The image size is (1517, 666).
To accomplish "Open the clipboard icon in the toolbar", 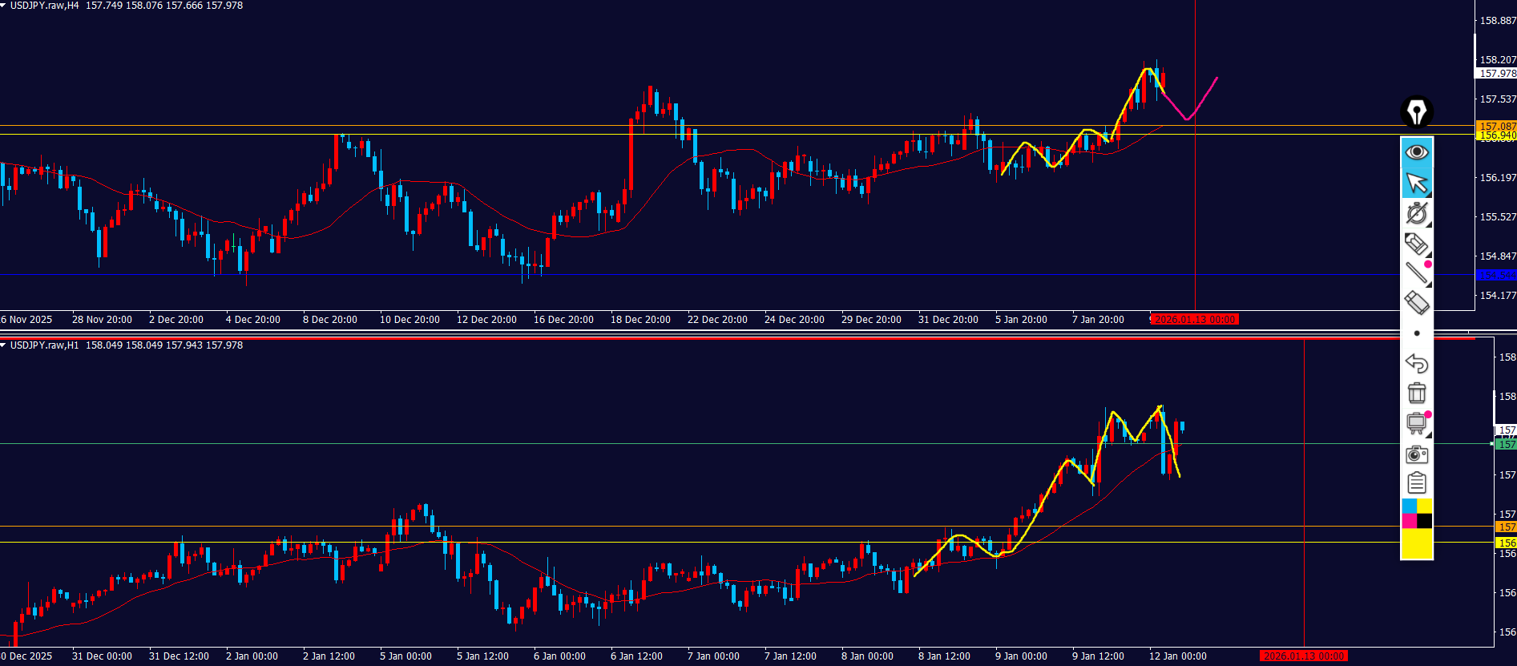I will 1416,483.
